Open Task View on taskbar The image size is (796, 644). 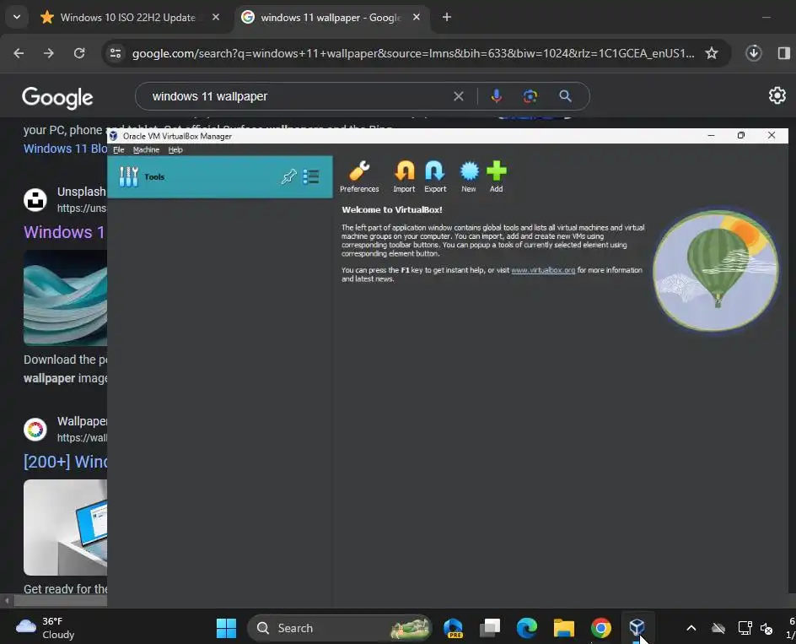point(491,628)
